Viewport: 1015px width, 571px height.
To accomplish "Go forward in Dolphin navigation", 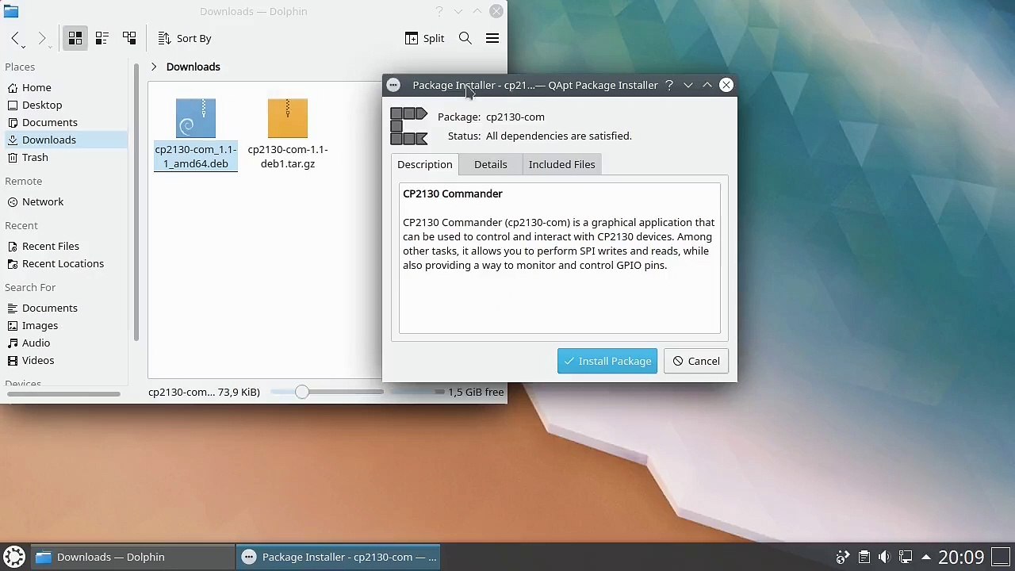I will click(x=42, y=38).
